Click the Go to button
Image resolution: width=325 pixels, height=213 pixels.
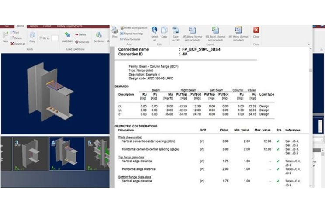[x=45, y=38]
